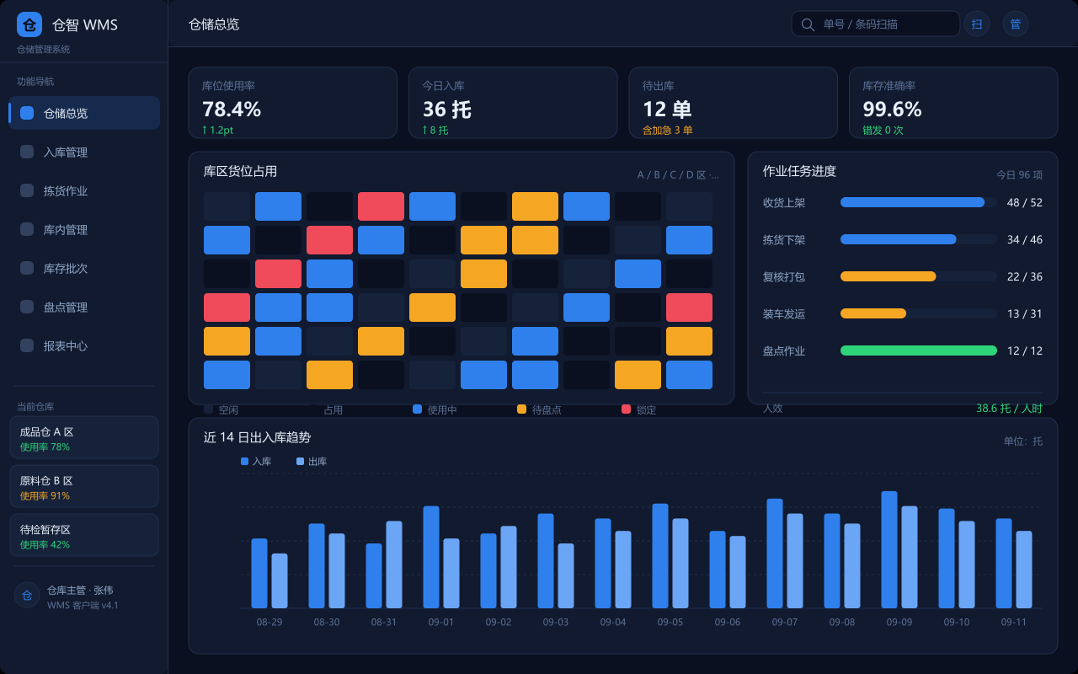Click the 拣货下架 progress bar
Image resolution: width=1078 pixels, height=674 pixels.
(x=919, y=239)
